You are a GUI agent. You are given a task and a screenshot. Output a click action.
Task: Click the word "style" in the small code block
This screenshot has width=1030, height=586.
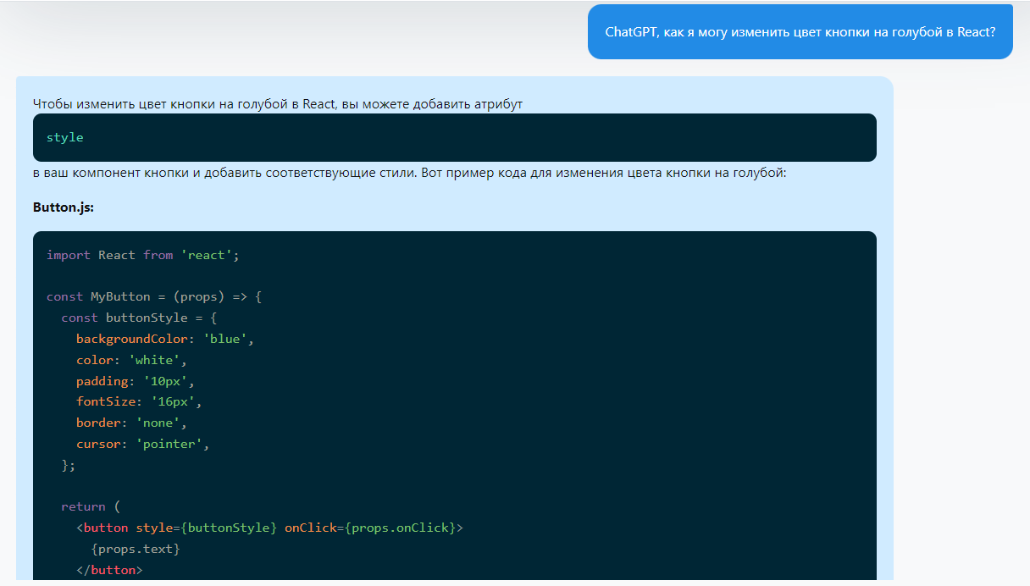[65, 137]
